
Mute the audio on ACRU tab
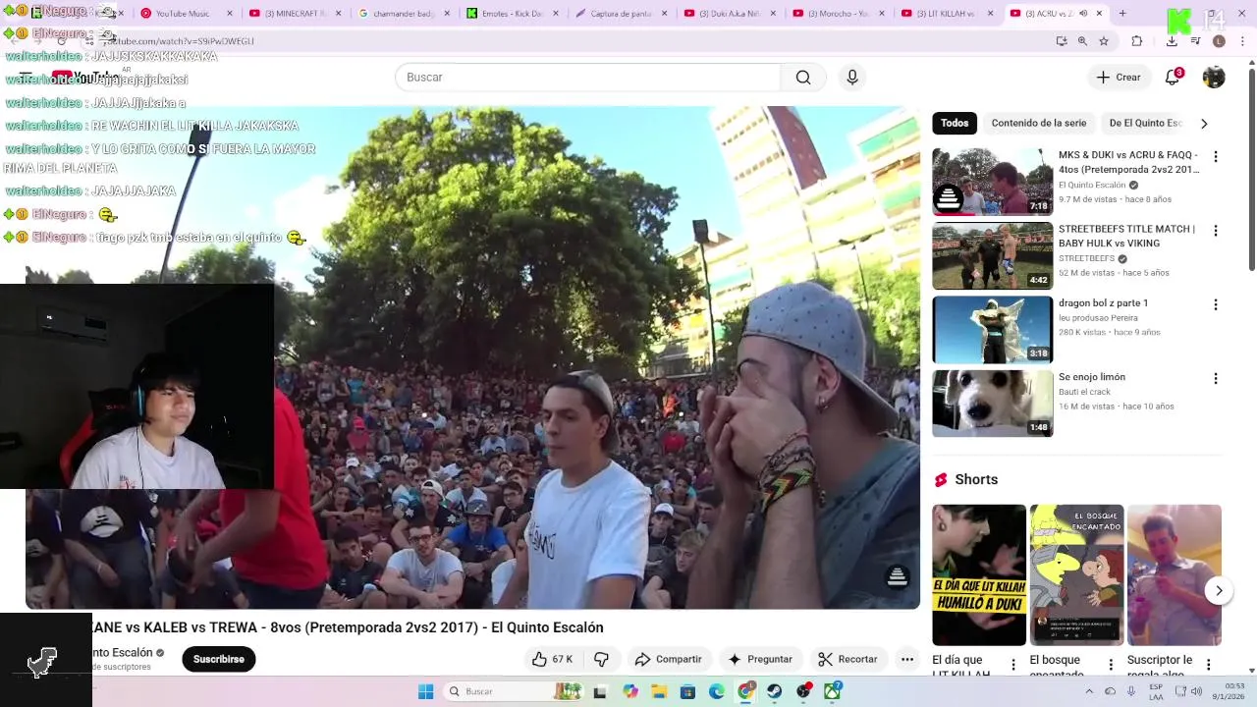(x=1082, y=14)
